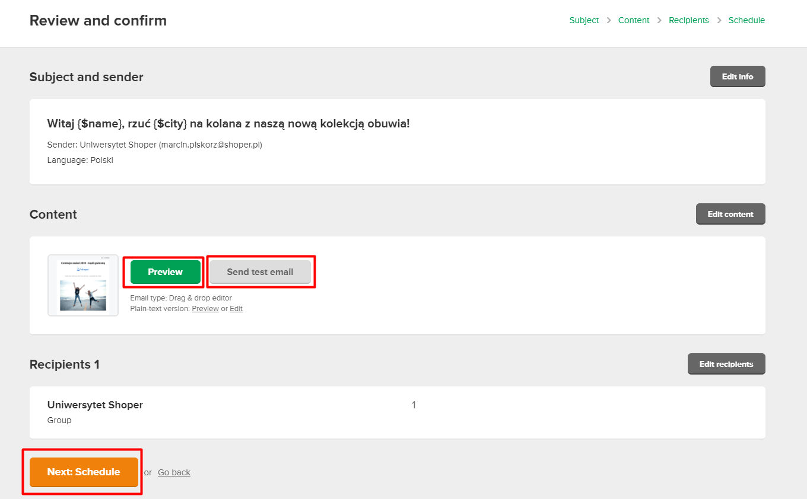Screen dimensions: 807x499
Task: Click the chevron arrow before Schedule
Action: click(x=719, y=20)
